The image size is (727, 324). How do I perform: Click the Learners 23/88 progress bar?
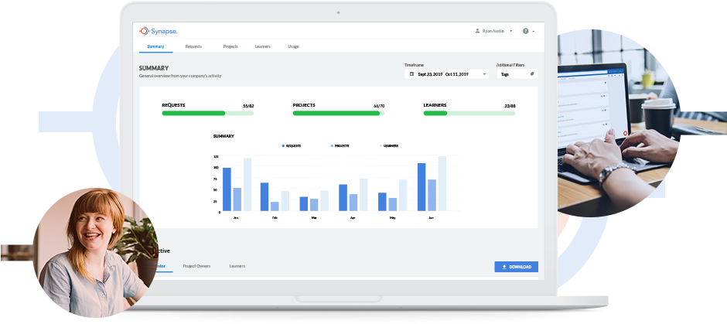(x=469, y=113)
